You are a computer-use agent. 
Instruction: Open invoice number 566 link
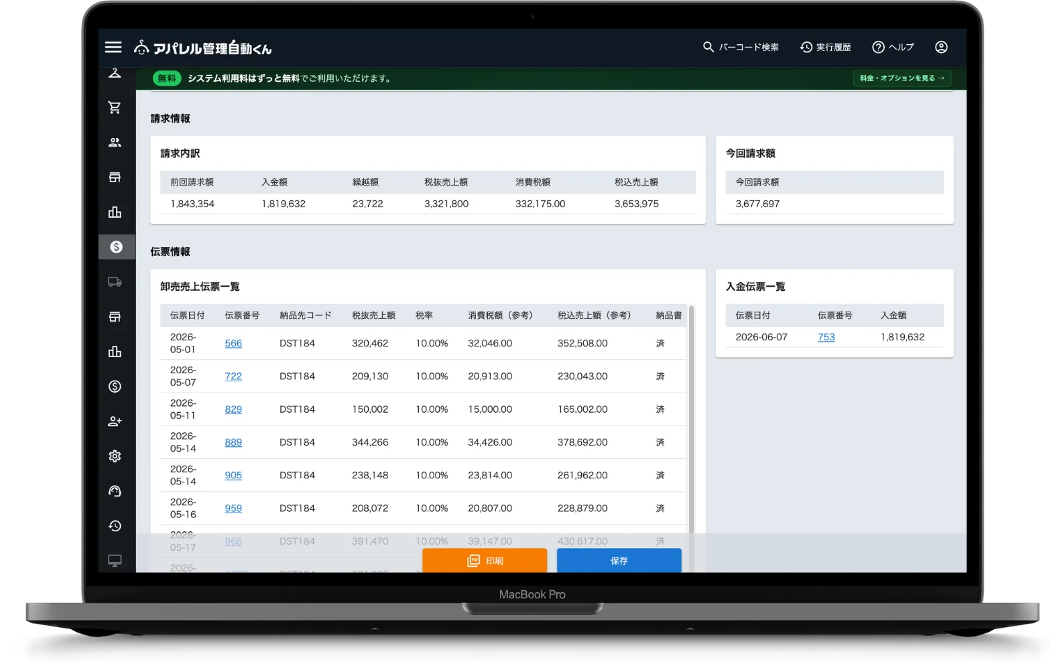233,343
